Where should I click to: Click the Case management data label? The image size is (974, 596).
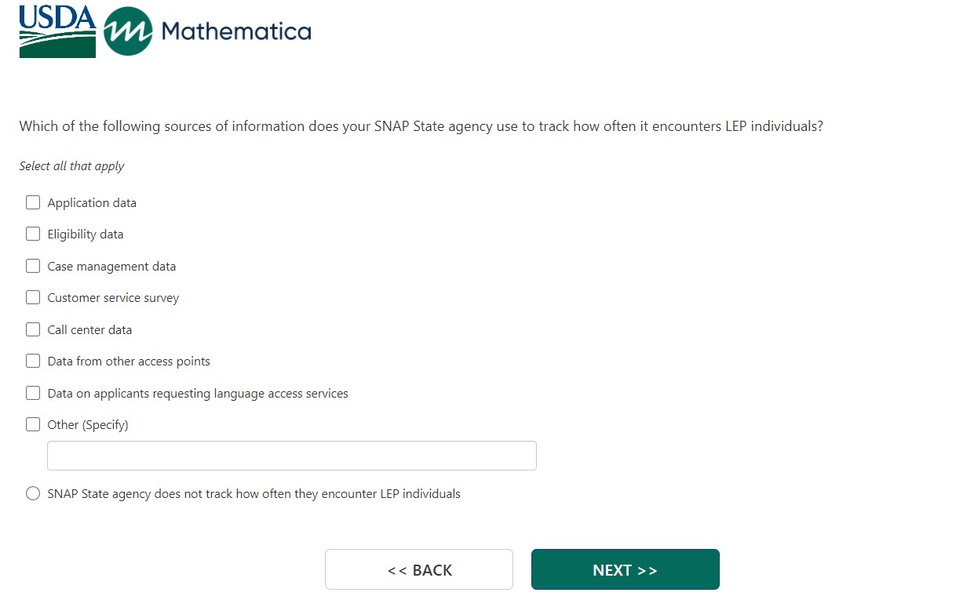coord(111,267)
